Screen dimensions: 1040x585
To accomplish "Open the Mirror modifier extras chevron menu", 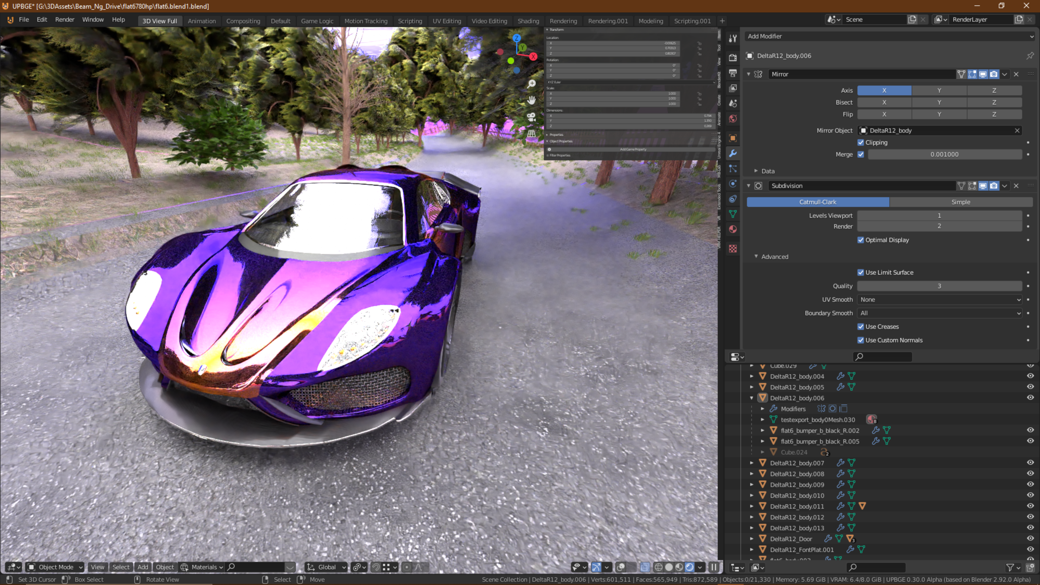I will 1005,74.
